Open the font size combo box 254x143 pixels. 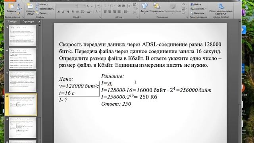[82, 6]
